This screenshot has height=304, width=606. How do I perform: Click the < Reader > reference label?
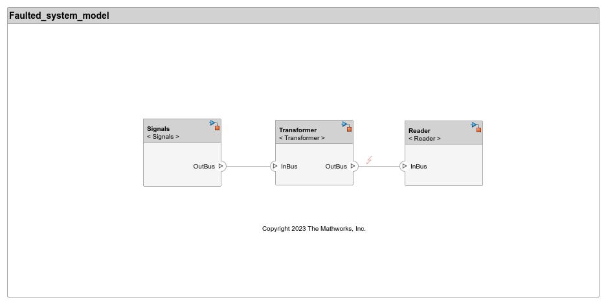coord(425,139)
